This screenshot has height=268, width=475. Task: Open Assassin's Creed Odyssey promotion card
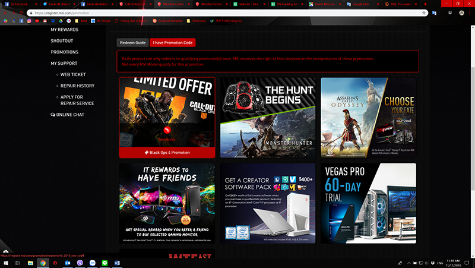(x=368, y=118)
